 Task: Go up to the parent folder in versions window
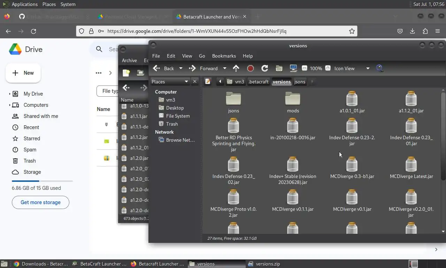pyautogui.click(x=236, y=68)
